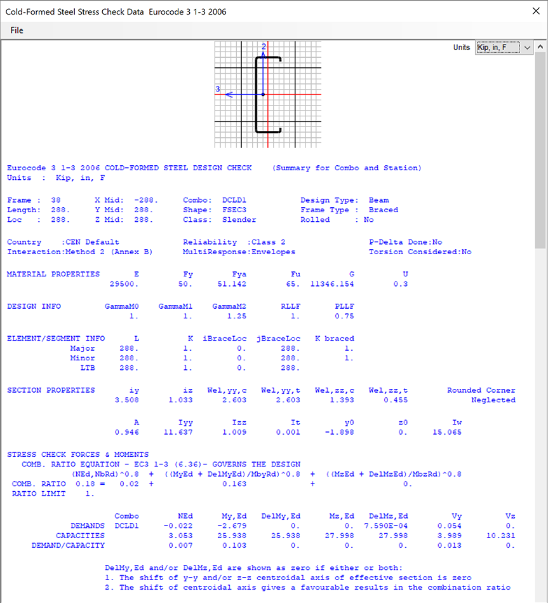548x603 pixels.
Task: Click the scrollbar up arrow
Action: pyautogui.click(x=541, y=48)
